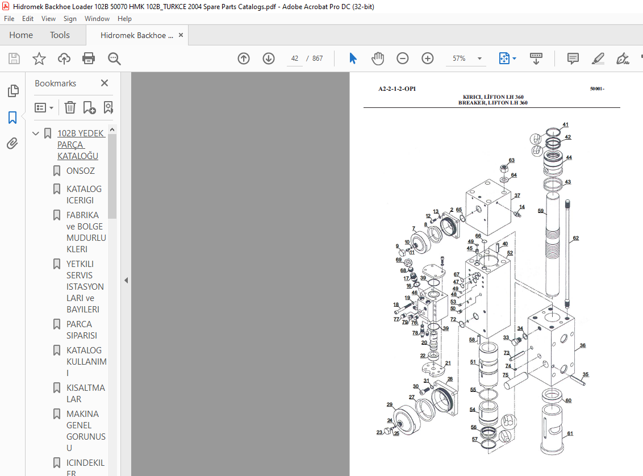This screenshot has width=643, height=476.
Task: Click the KISALTMALAR bookmark ribbon icon
Action: (57, 388)
